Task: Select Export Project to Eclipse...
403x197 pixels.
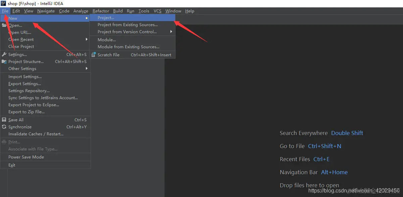Action: point(45,105)
